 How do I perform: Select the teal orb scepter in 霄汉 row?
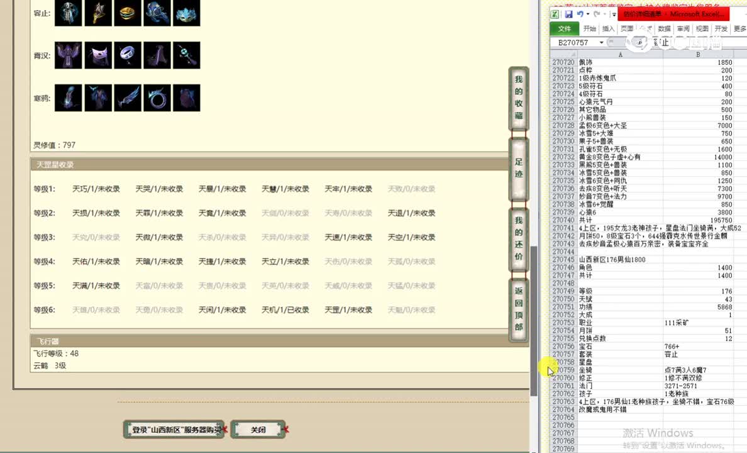186,55
